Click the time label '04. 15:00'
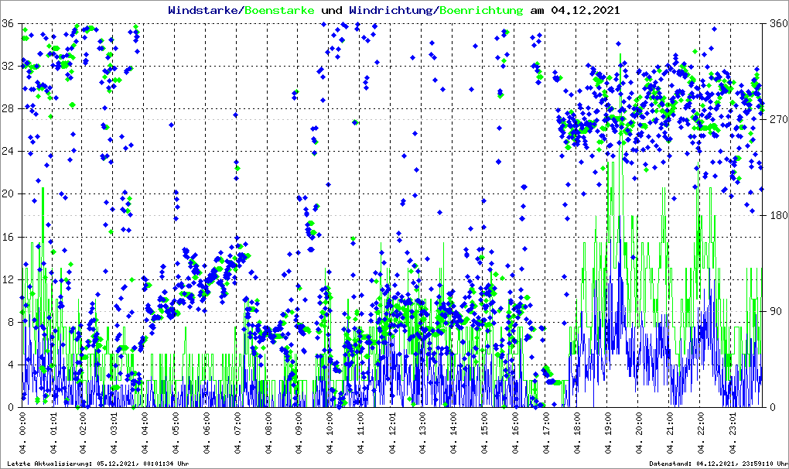 484,433
